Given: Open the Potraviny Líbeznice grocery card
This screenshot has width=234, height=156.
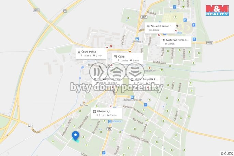Looking at the screenshot, I should [x=107, y=81].
